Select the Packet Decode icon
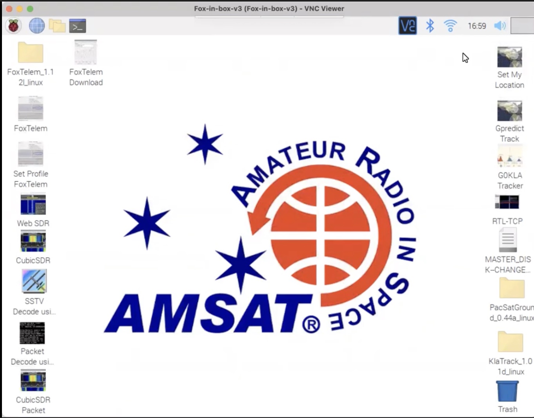 (x=32, y=333)
